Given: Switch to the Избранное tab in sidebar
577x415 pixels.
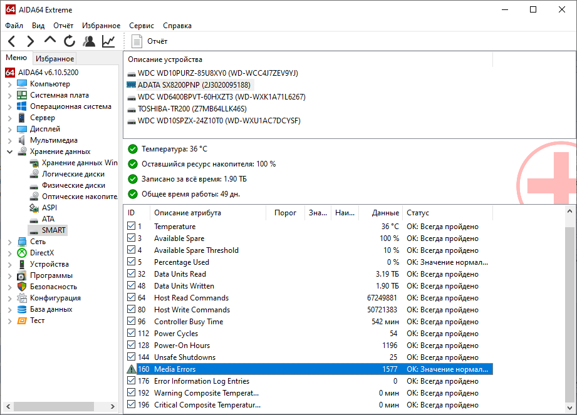Looking at the screenshot, I should point(55,58).
